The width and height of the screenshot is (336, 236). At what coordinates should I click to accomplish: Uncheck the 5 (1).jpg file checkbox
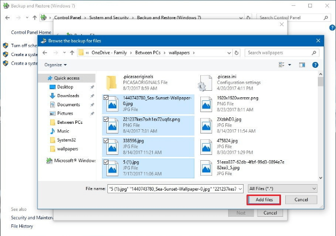(106, 162)
